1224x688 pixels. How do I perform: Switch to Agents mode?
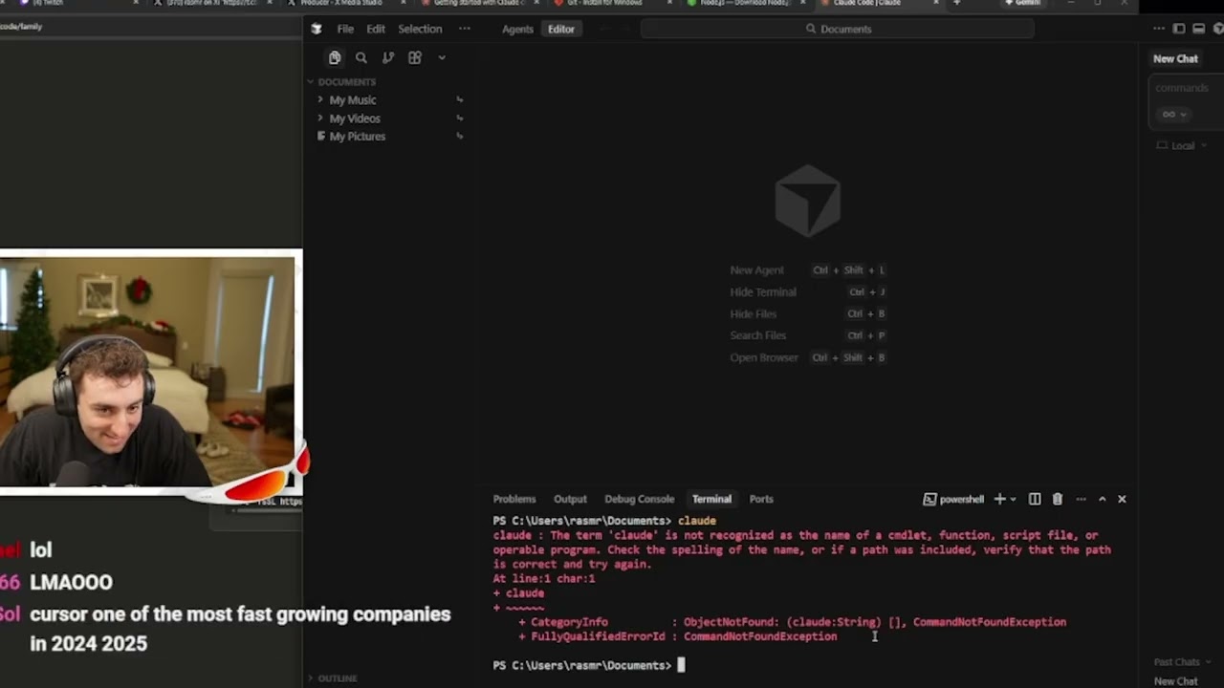(x=517, y=29)
